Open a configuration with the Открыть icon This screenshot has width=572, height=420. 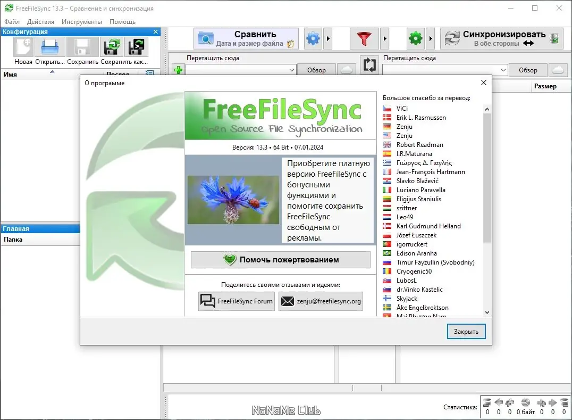(50, 47)
